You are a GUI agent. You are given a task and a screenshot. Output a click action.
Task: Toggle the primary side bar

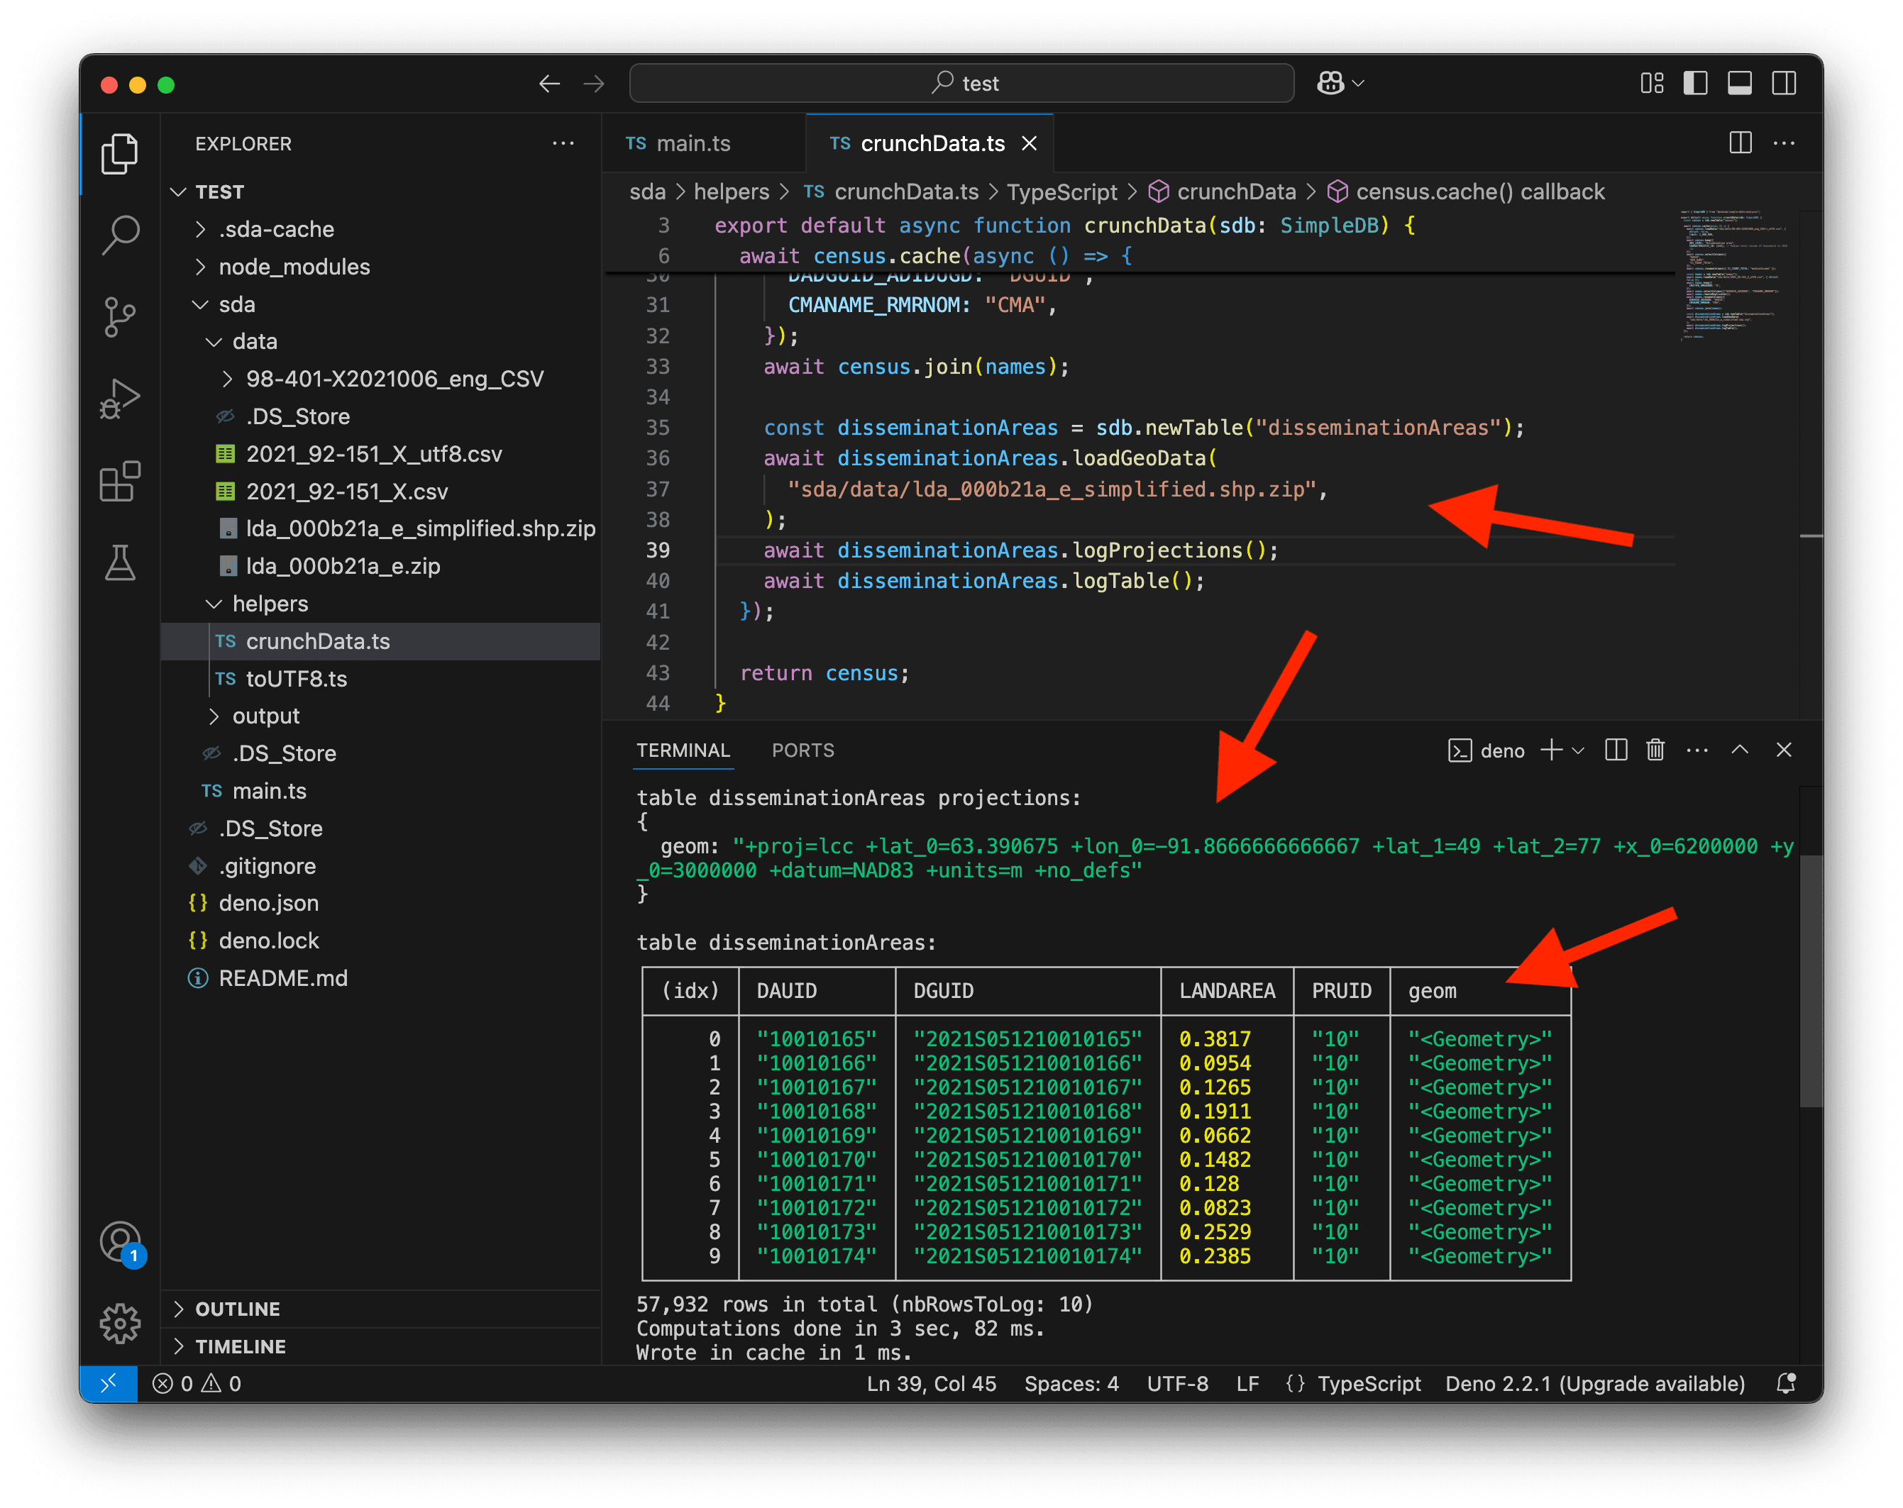1696,83
